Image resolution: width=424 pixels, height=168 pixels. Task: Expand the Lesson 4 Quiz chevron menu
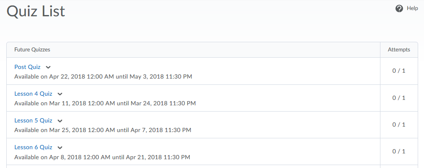[x=60, y=94]
